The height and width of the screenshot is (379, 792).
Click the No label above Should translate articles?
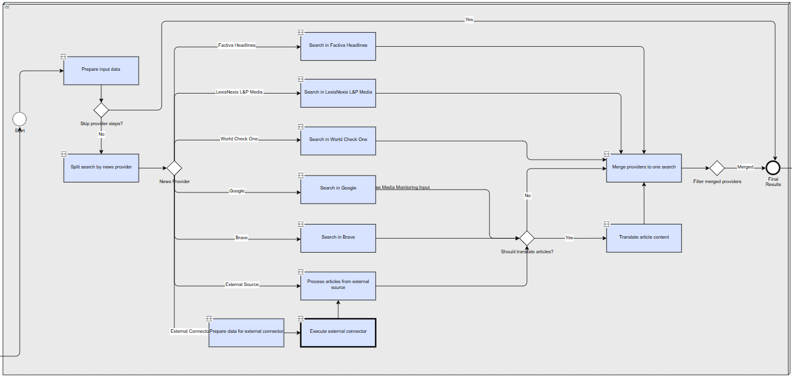[527, 195]
